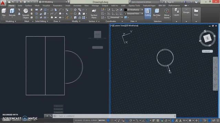Close the command line with X icon
This screenshot has width=220, height=123.
pyautogui.click(x=47, y=116)
